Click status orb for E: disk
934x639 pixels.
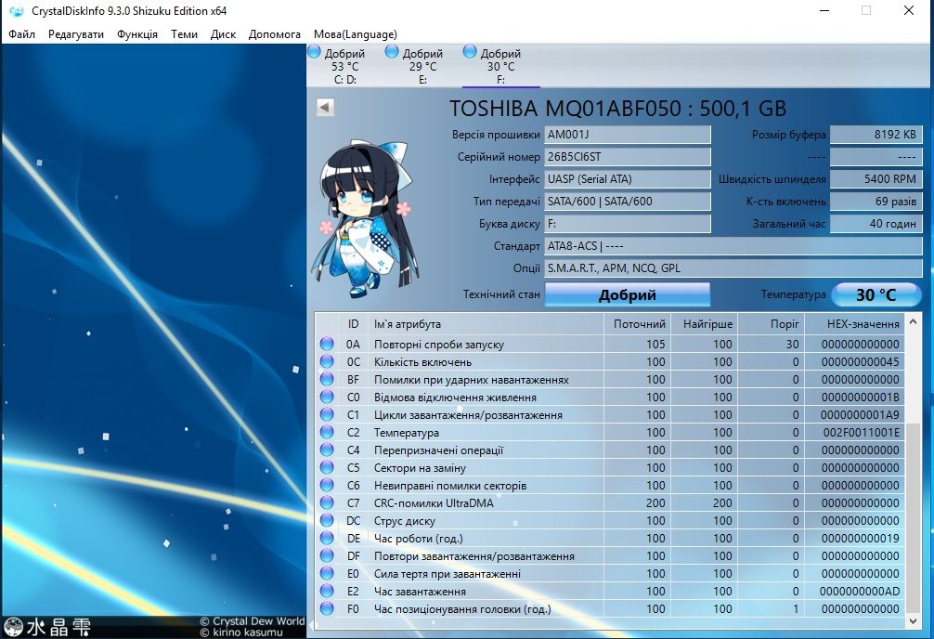pos(392,52)
